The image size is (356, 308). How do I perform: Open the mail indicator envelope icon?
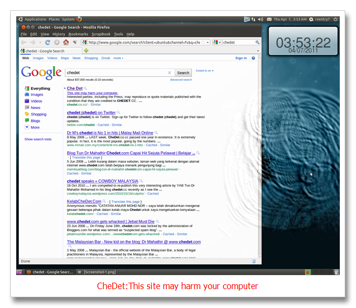point(269,19)
